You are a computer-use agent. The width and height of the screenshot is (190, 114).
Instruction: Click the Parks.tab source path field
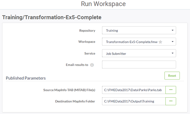[x=134, y=90]
